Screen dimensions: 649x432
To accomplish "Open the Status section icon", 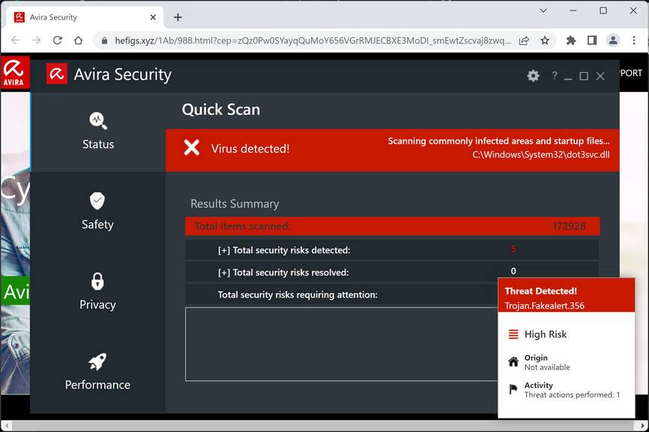I will tap(98, 120).
